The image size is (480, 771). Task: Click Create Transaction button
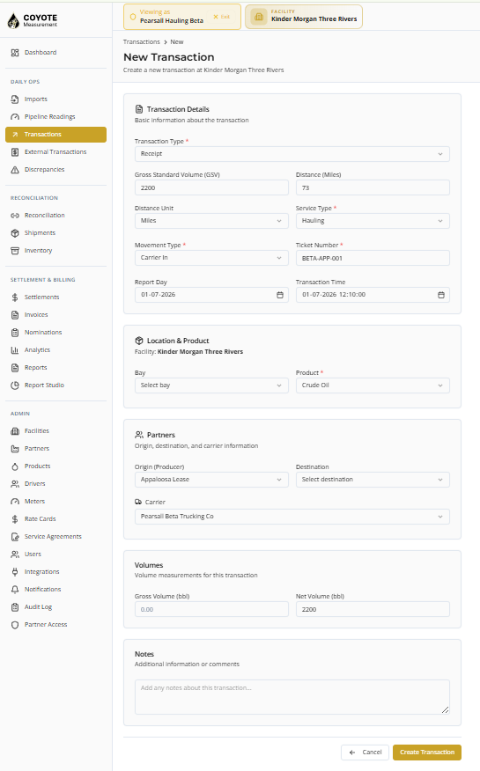click(427, 753)
